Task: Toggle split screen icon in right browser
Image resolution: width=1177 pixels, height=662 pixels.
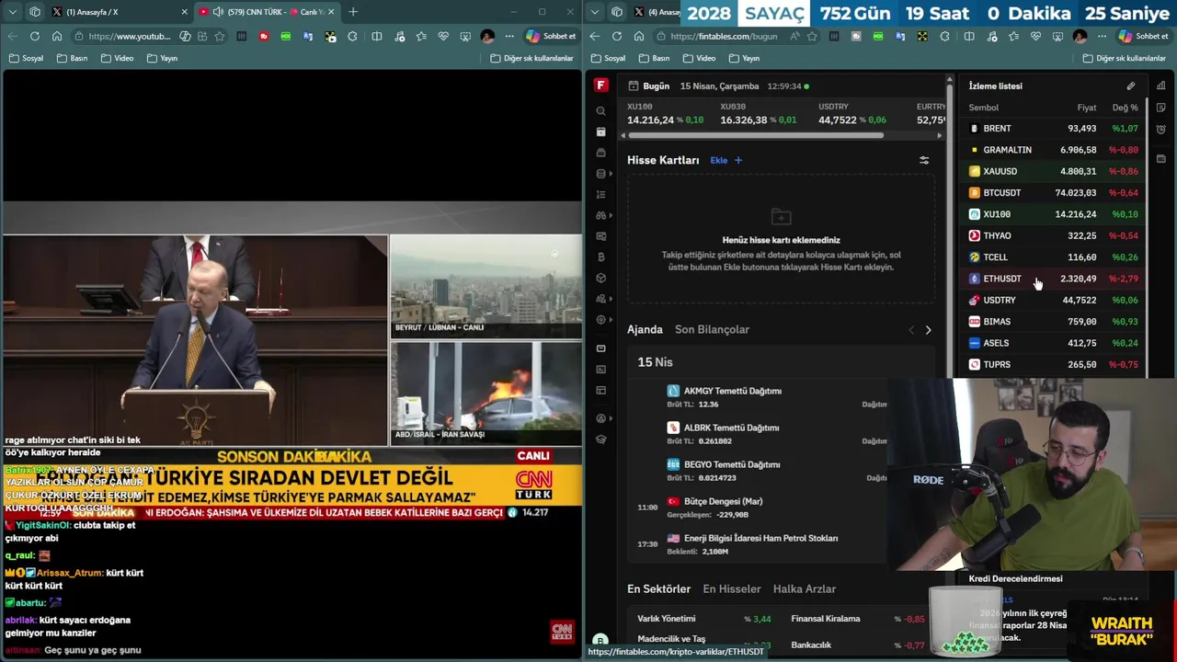Action: (969, 36)
